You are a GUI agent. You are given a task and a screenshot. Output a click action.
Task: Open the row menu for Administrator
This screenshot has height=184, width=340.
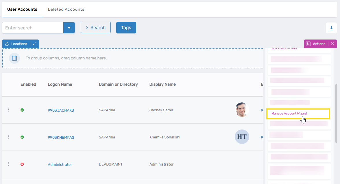[8, 164]
